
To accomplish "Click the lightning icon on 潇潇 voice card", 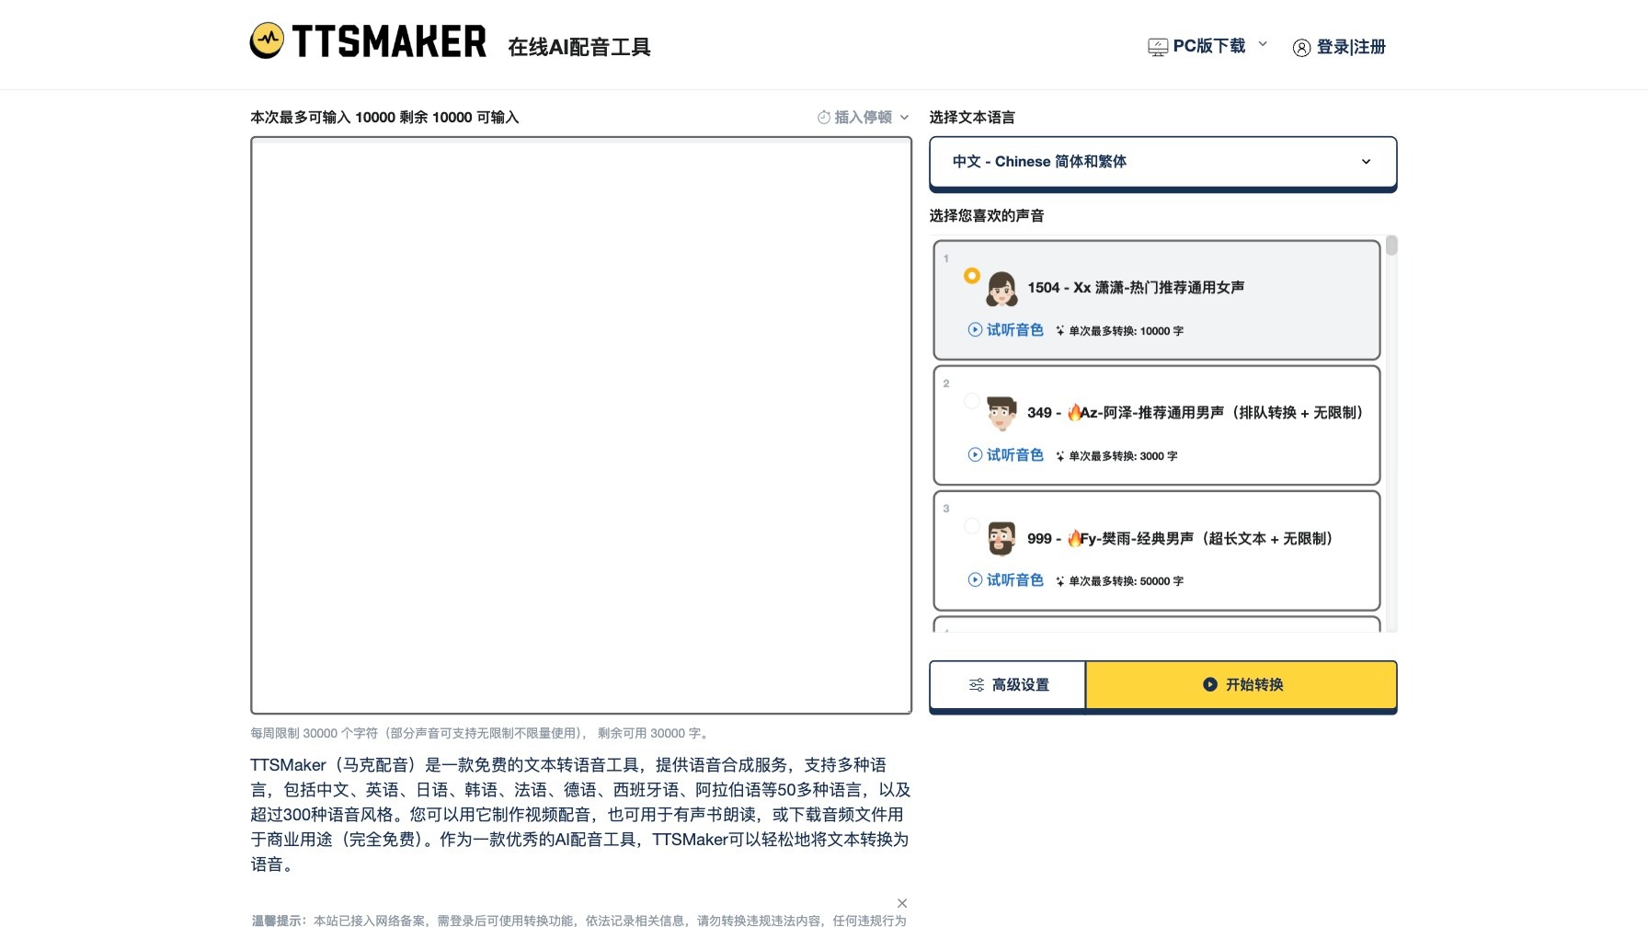I will pyautogui.click(x=1059, y=332).
